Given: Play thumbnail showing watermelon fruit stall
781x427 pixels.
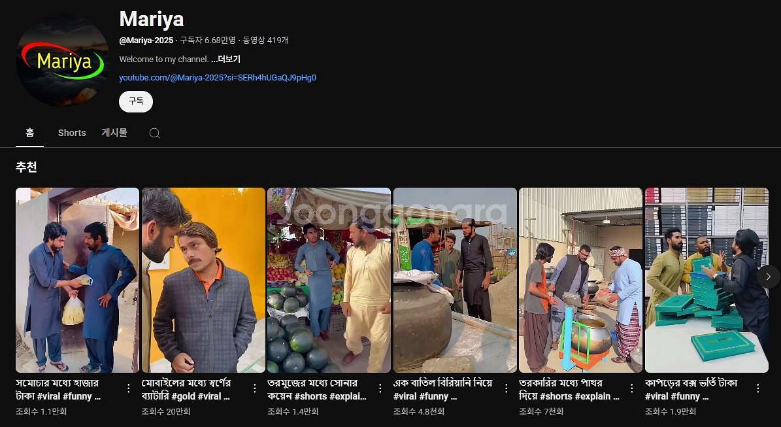Looking at the screenshot, I should point(329,280).
